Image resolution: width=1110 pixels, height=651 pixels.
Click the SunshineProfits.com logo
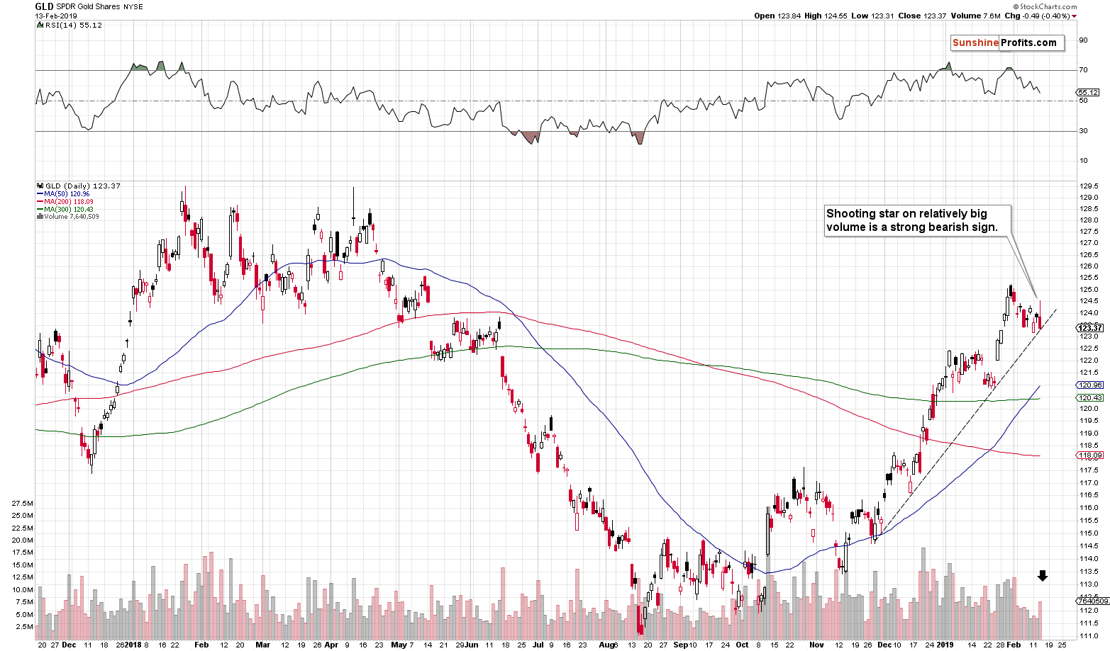click(x=1008, y=43)
